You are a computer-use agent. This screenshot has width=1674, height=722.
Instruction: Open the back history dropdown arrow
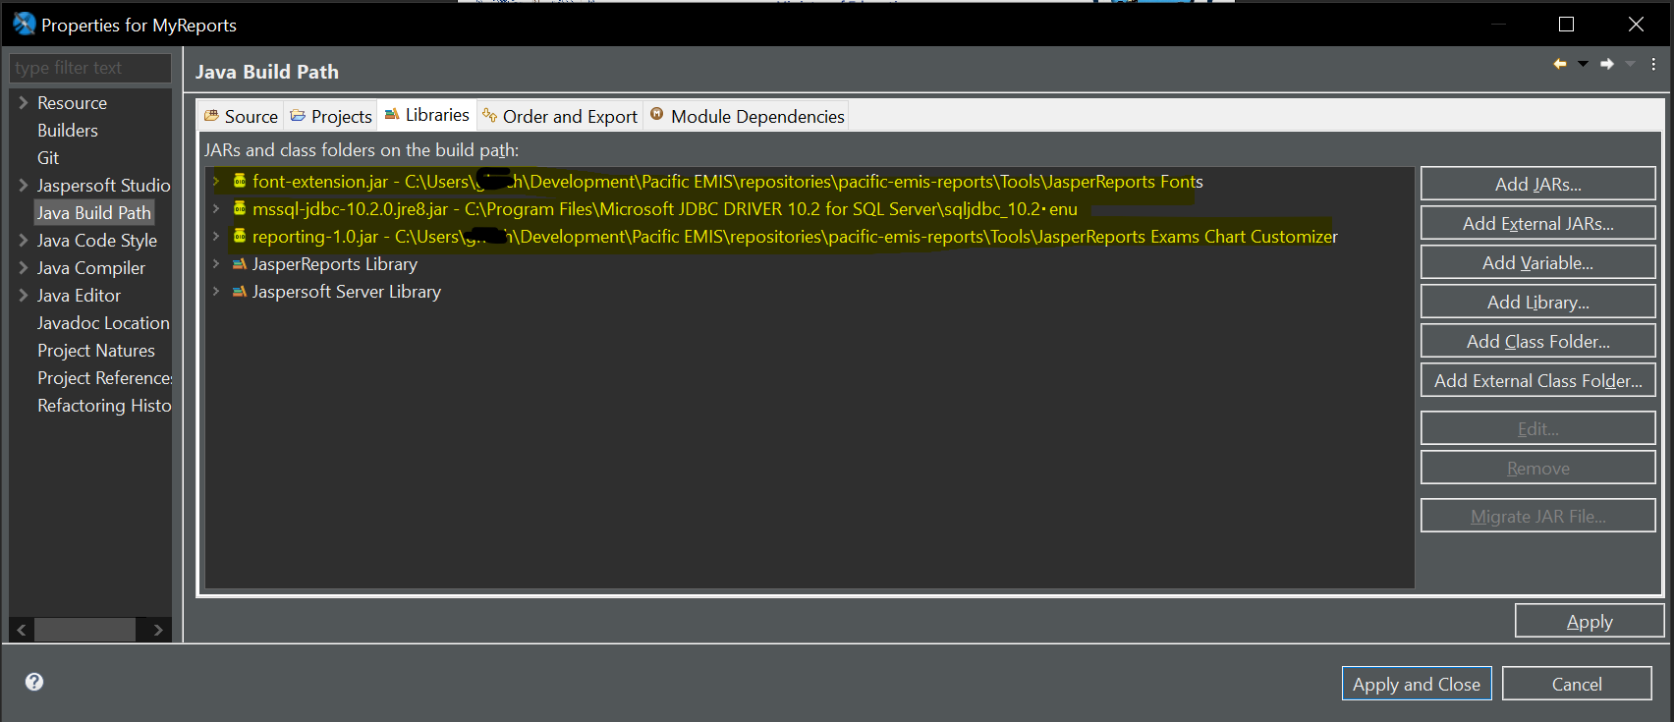tap(1583, 64)
